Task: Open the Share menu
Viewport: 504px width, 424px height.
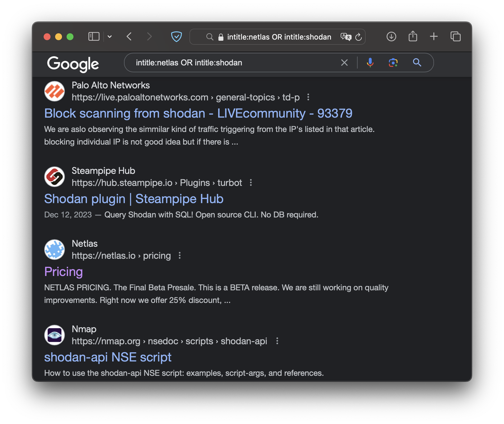Action: point(412,36)
